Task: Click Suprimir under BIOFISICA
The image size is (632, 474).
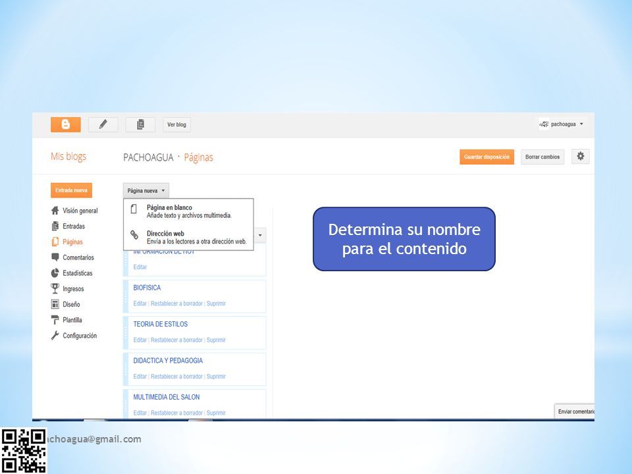Action: point(216,303)
